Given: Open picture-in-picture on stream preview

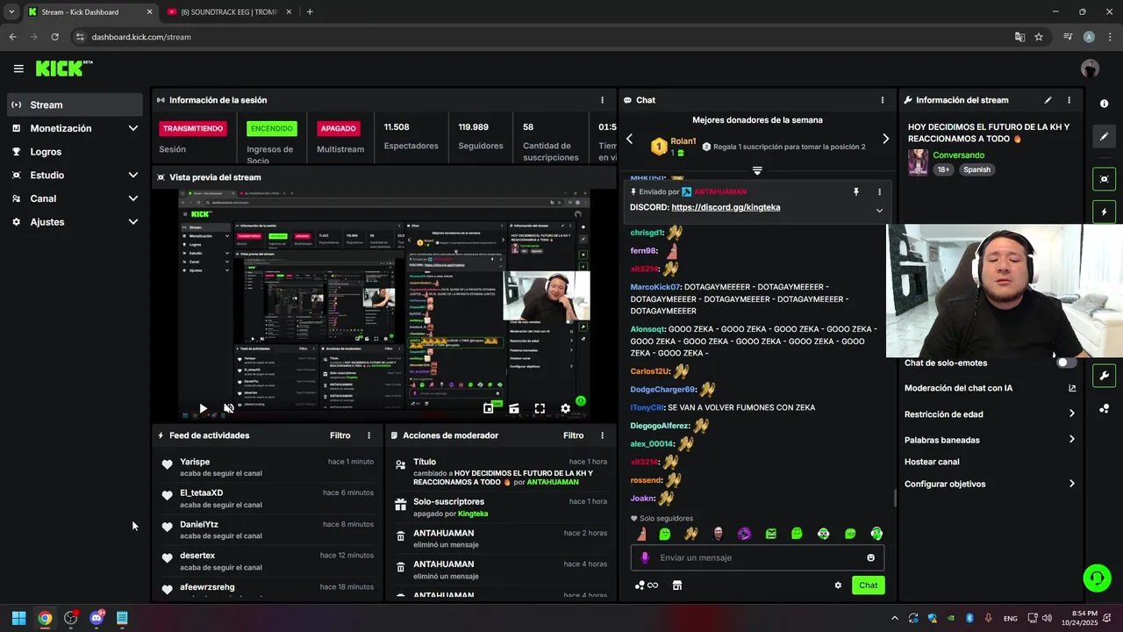Looking at the screenshot, I should [489, 408].
